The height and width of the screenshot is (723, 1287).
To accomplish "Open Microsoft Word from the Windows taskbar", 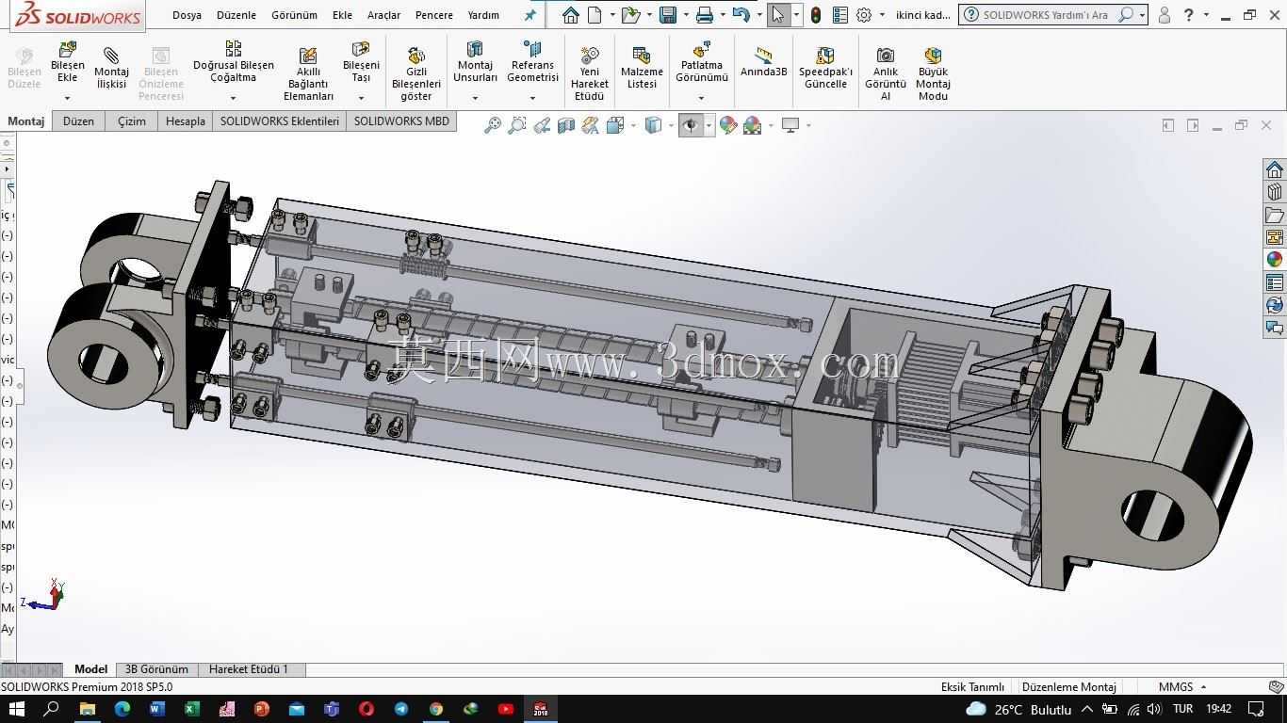I will point(156,709).
